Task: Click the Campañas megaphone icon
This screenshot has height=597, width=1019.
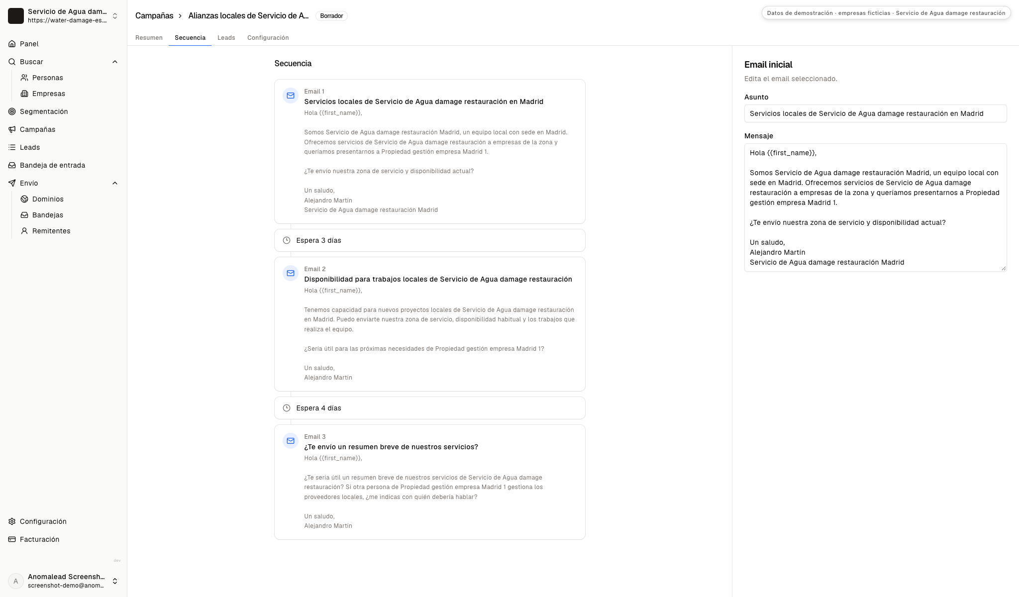Action: click(x=12, y=129)
